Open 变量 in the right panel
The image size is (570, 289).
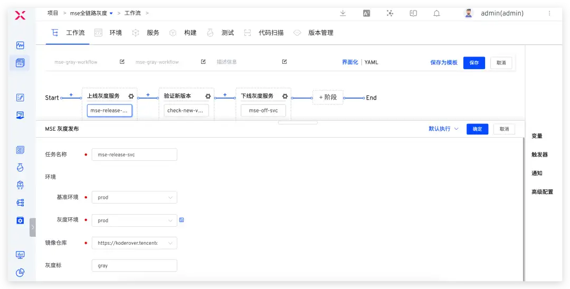[537, 136]
